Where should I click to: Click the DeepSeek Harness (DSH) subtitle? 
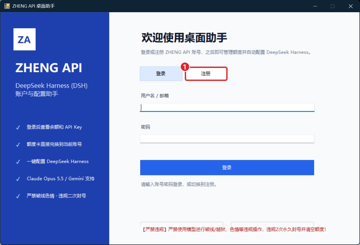52,85
